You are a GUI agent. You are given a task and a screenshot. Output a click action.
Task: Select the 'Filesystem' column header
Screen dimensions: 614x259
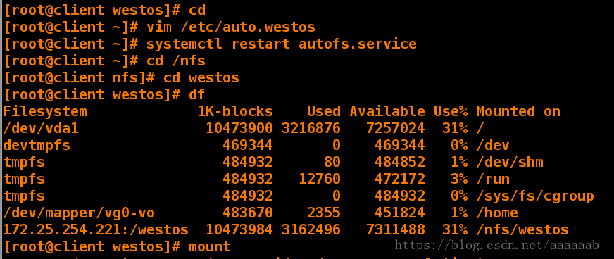[x=45, y=111]
